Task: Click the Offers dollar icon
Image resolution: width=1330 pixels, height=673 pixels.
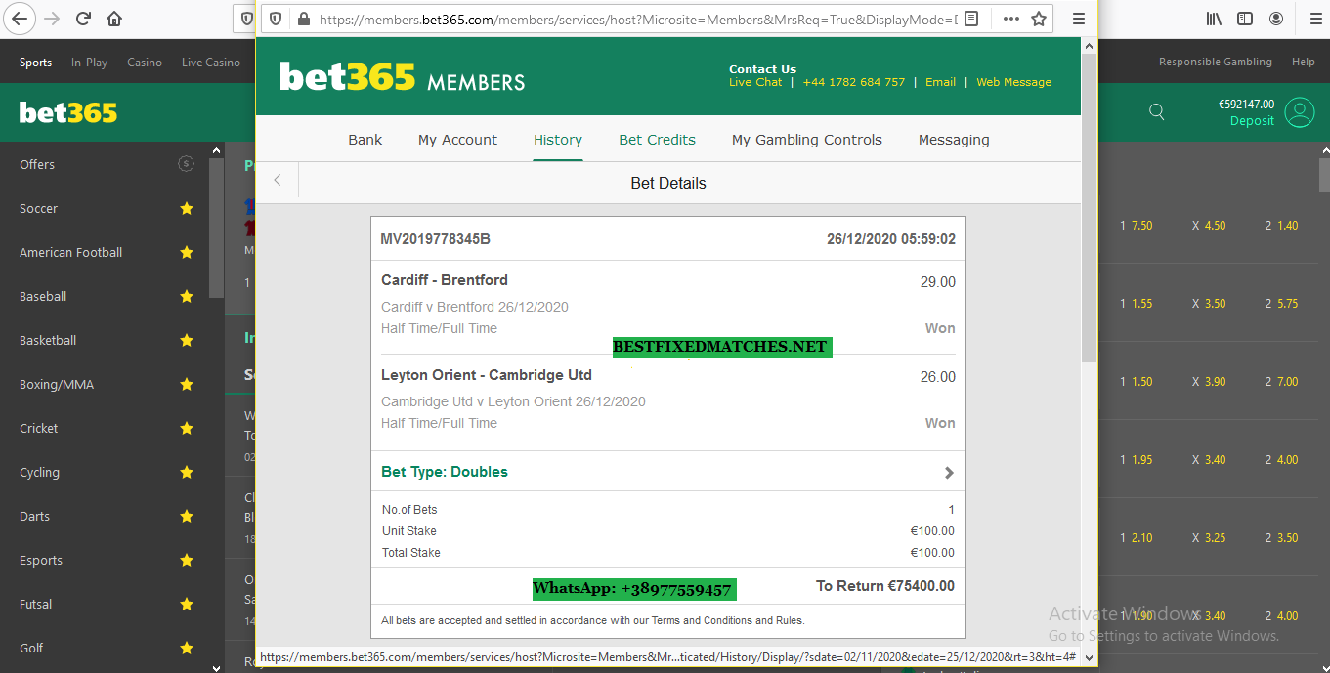Action: pyautogui.click(x=186, y=164)
